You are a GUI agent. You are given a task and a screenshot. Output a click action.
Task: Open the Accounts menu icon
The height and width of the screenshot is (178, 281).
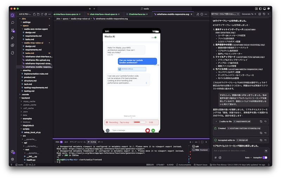[x=13, y=152]
